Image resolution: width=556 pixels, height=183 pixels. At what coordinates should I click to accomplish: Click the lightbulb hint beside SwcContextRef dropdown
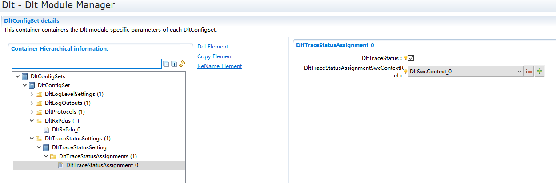coord(405,72)
